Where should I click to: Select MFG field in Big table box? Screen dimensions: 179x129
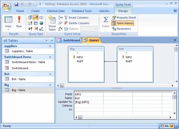pyautogui.click(x=80, y=57)
